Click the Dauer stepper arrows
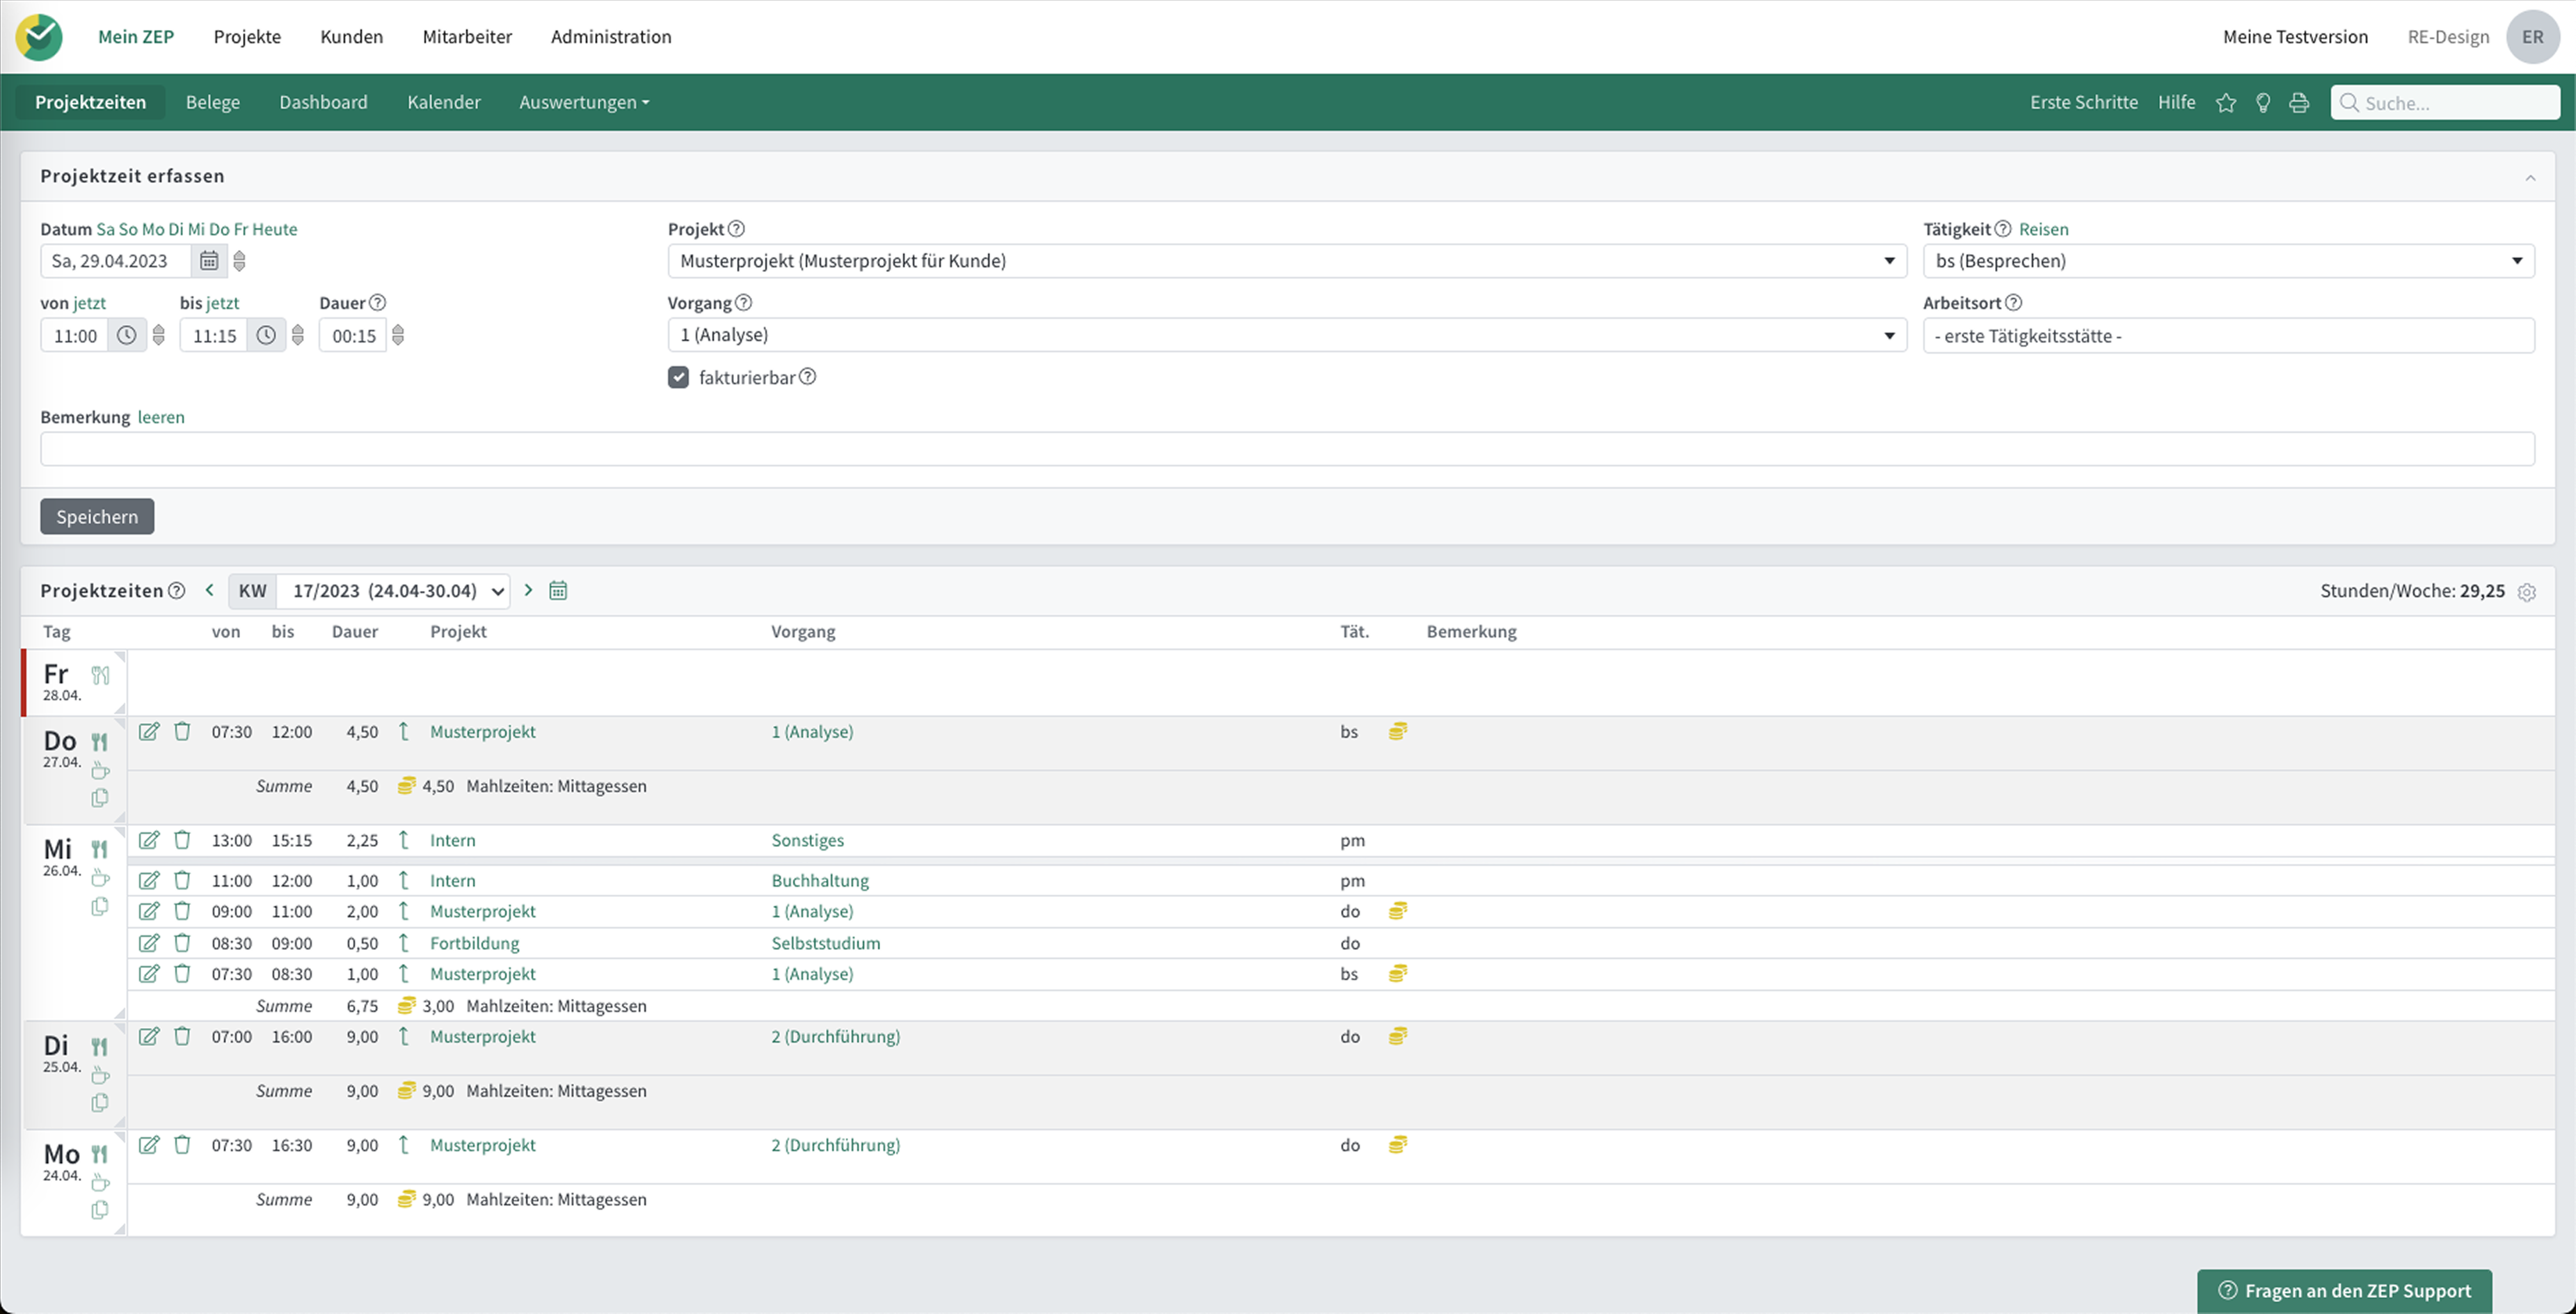 tap(398, 335)
